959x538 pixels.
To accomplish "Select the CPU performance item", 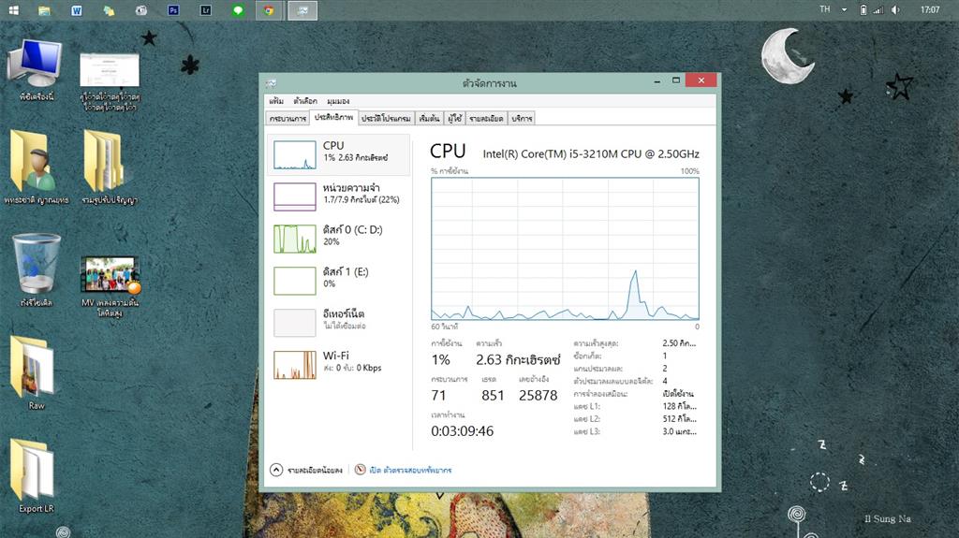I will pyautogui.click(x=339, y=154).
